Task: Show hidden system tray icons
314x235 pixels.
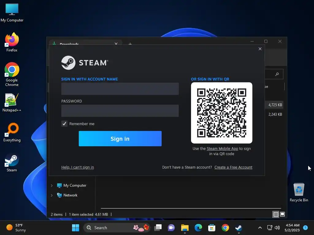Action: [x=260, y=228]
